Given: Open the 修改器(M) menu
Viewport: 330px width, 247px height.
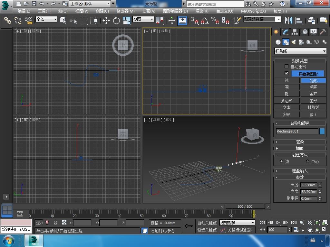Looking at the screenshot, I should (125, 11).
